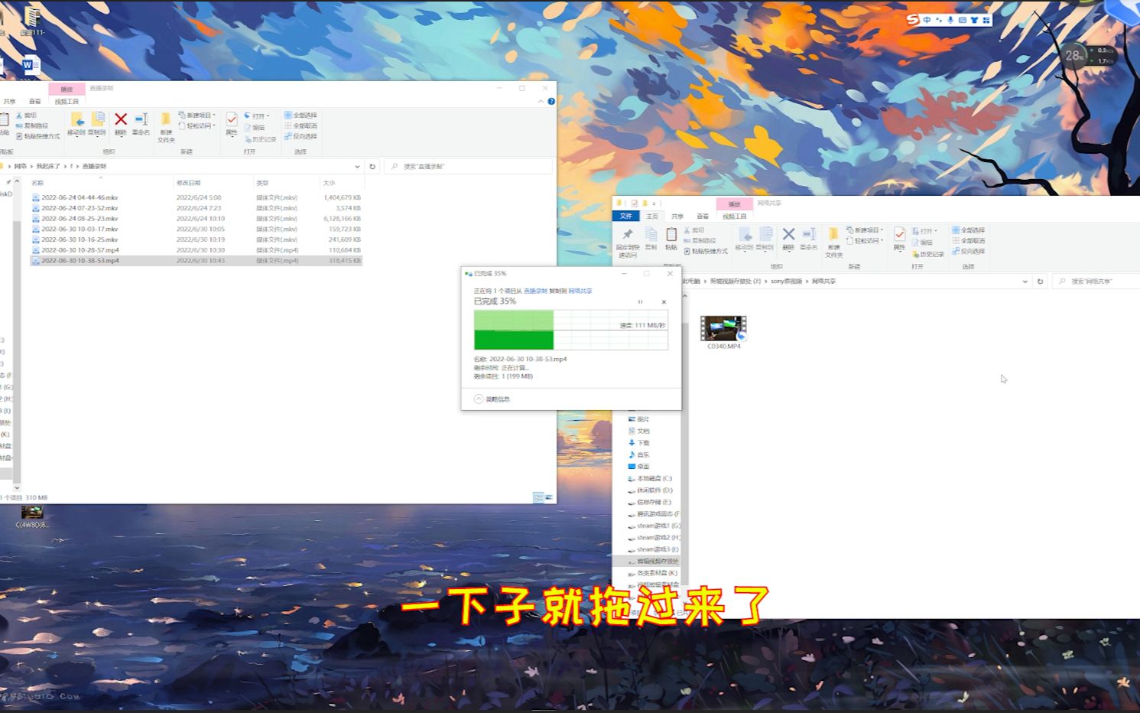
Task: Switch to the 查看 tab in the right Explorer
Action: tap(703, 217)
